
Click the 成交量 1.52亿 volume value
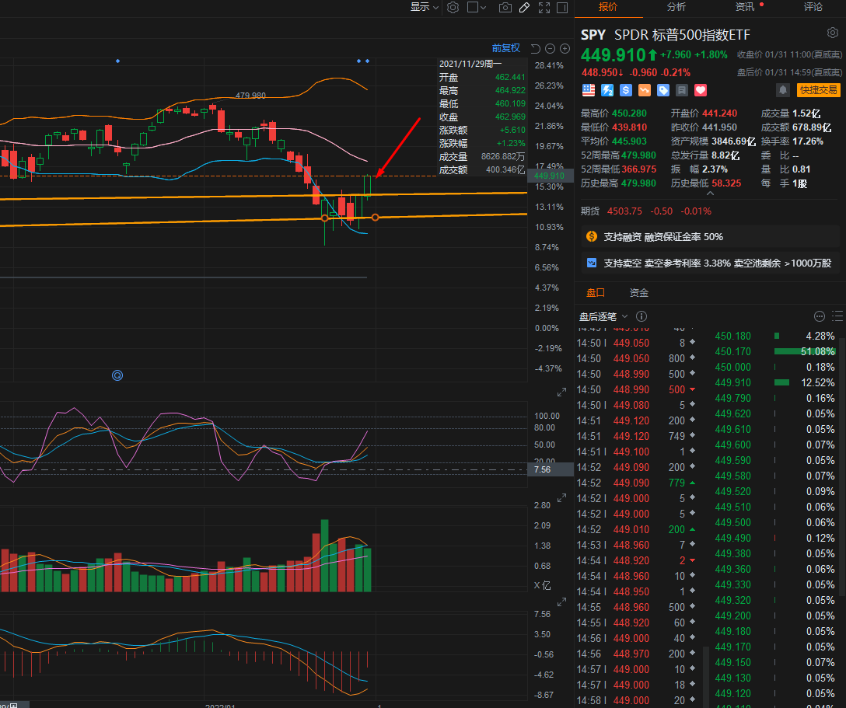806,113
